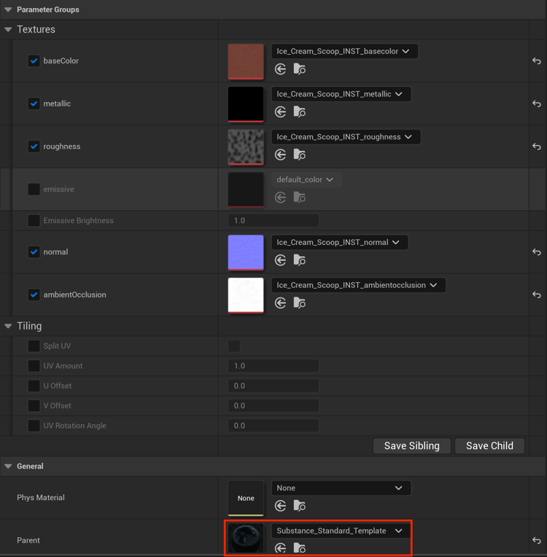The width and height of the screenshot is (547, 557).
Task: Browse to Parent material in Content Browser
Action: (x=299, y=548)
